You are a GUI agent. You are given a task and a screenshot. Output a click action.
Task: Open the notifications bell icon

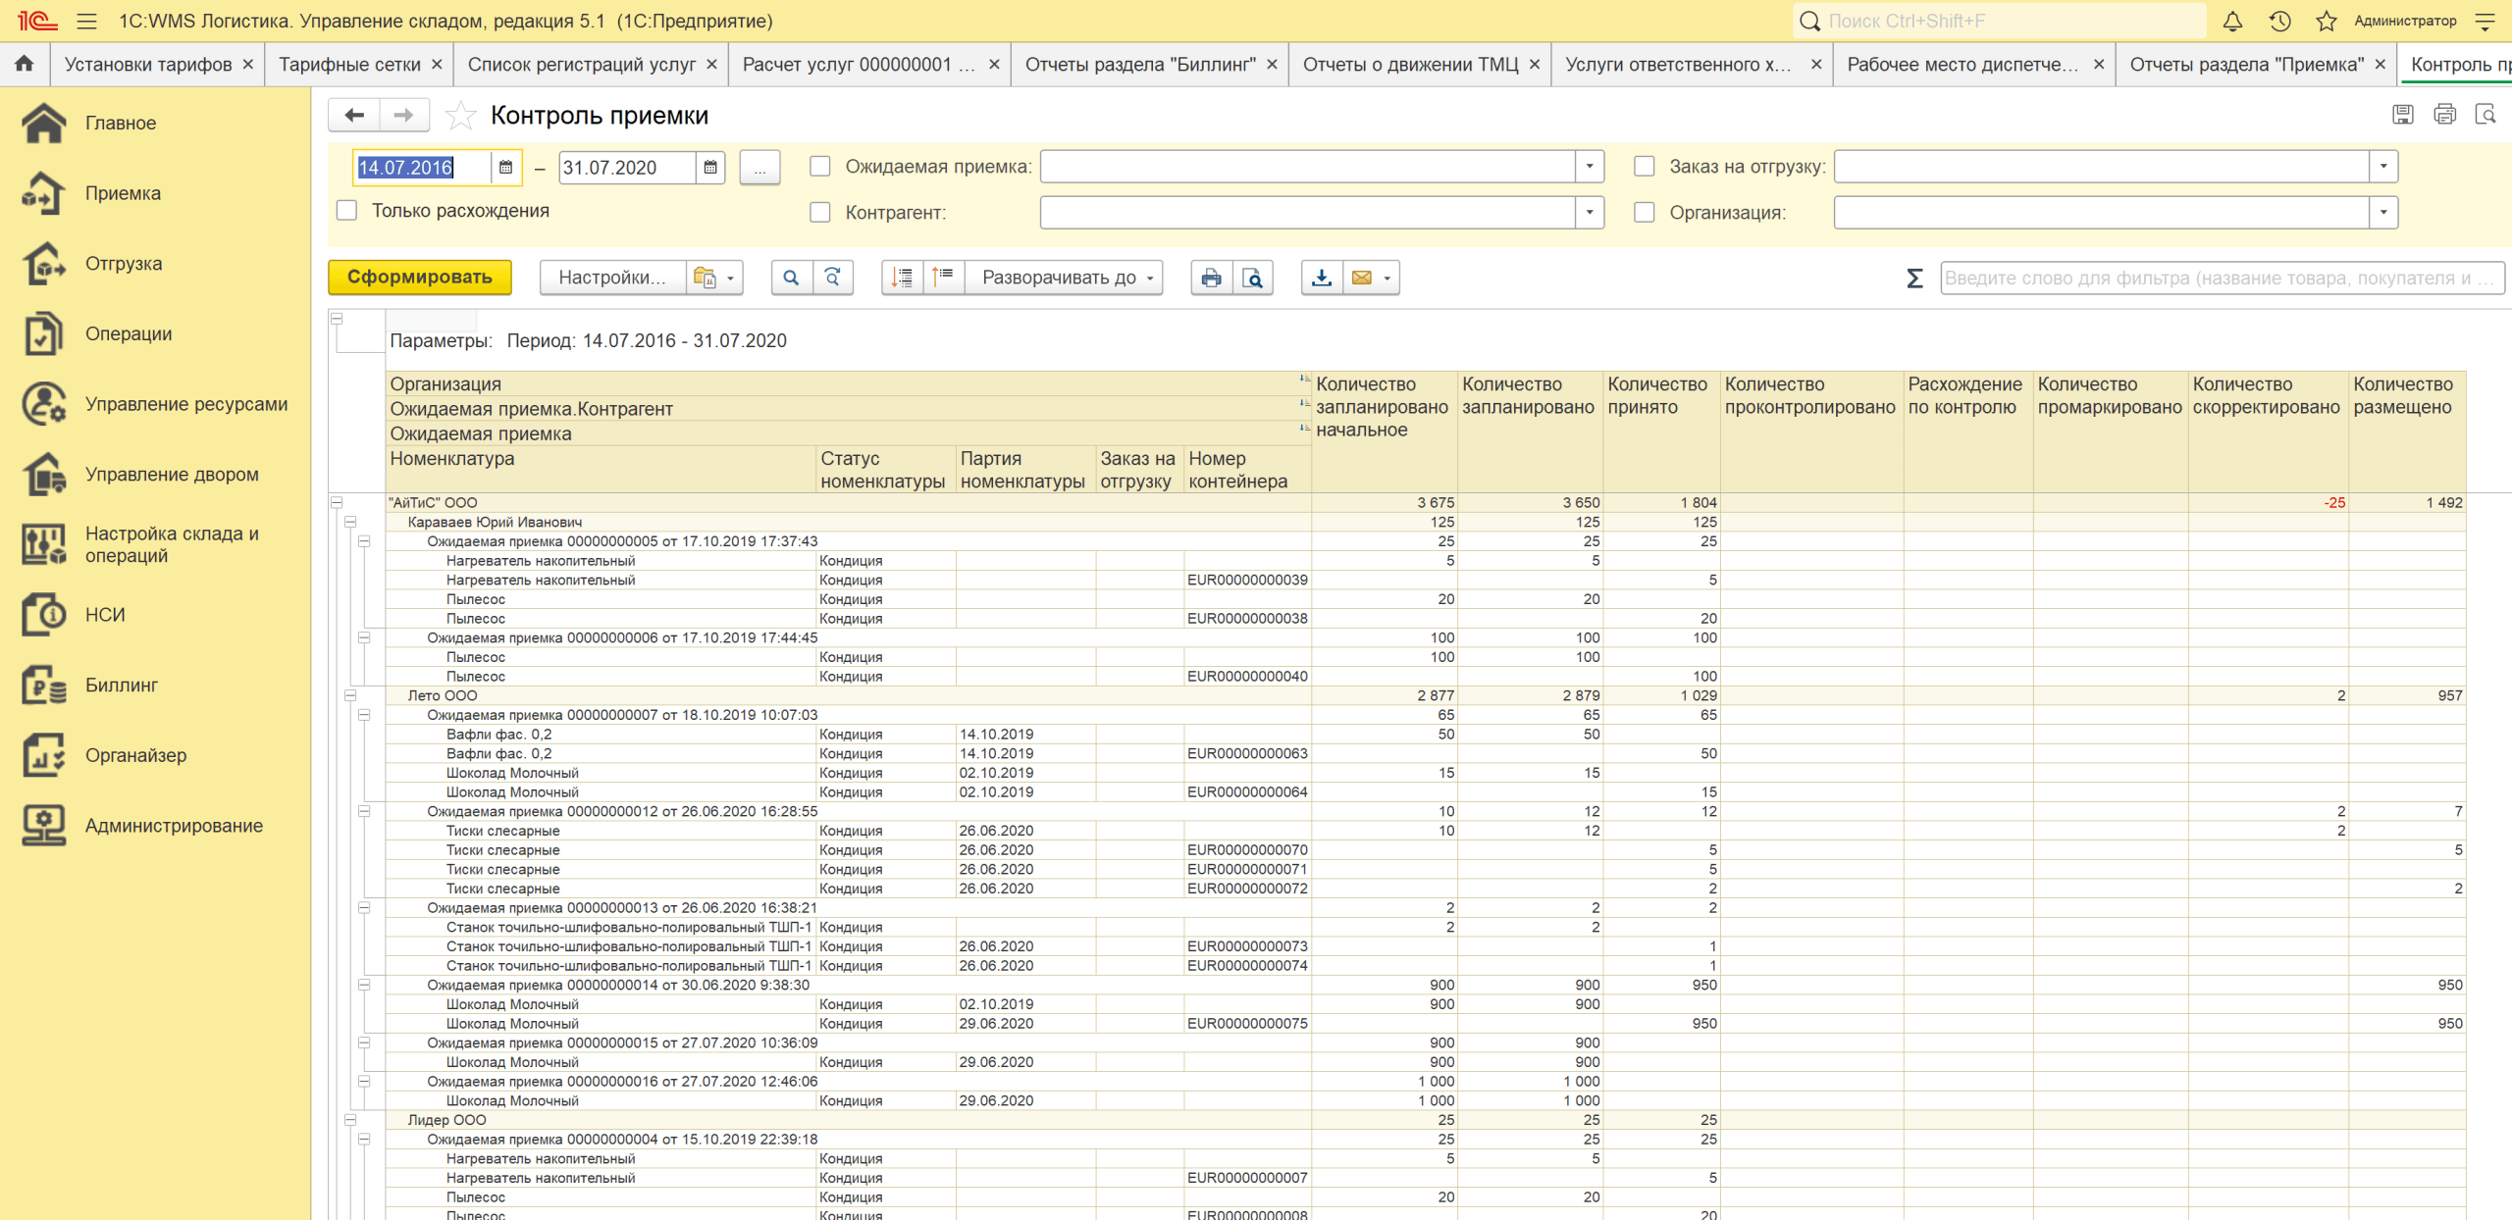(x=2232, y=21)
